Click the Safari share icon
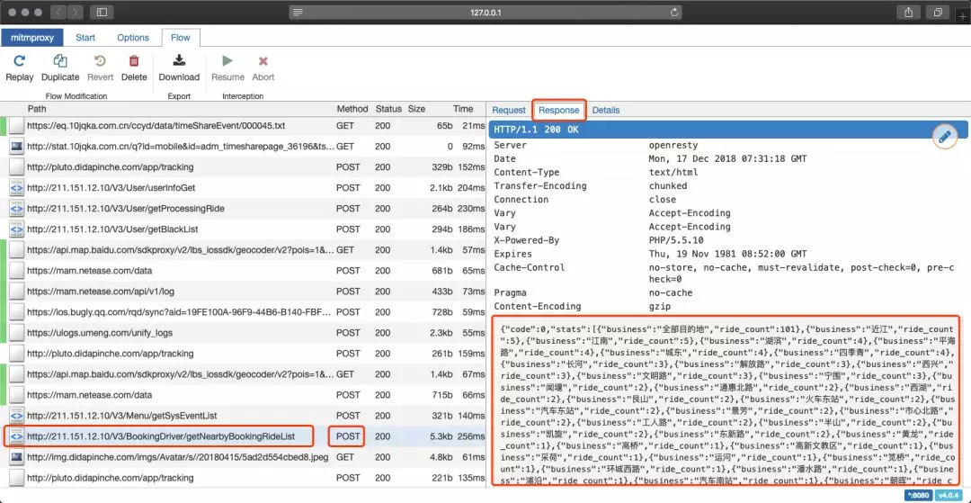Viewport: 971px width, 503px height. tap(908, 12)
